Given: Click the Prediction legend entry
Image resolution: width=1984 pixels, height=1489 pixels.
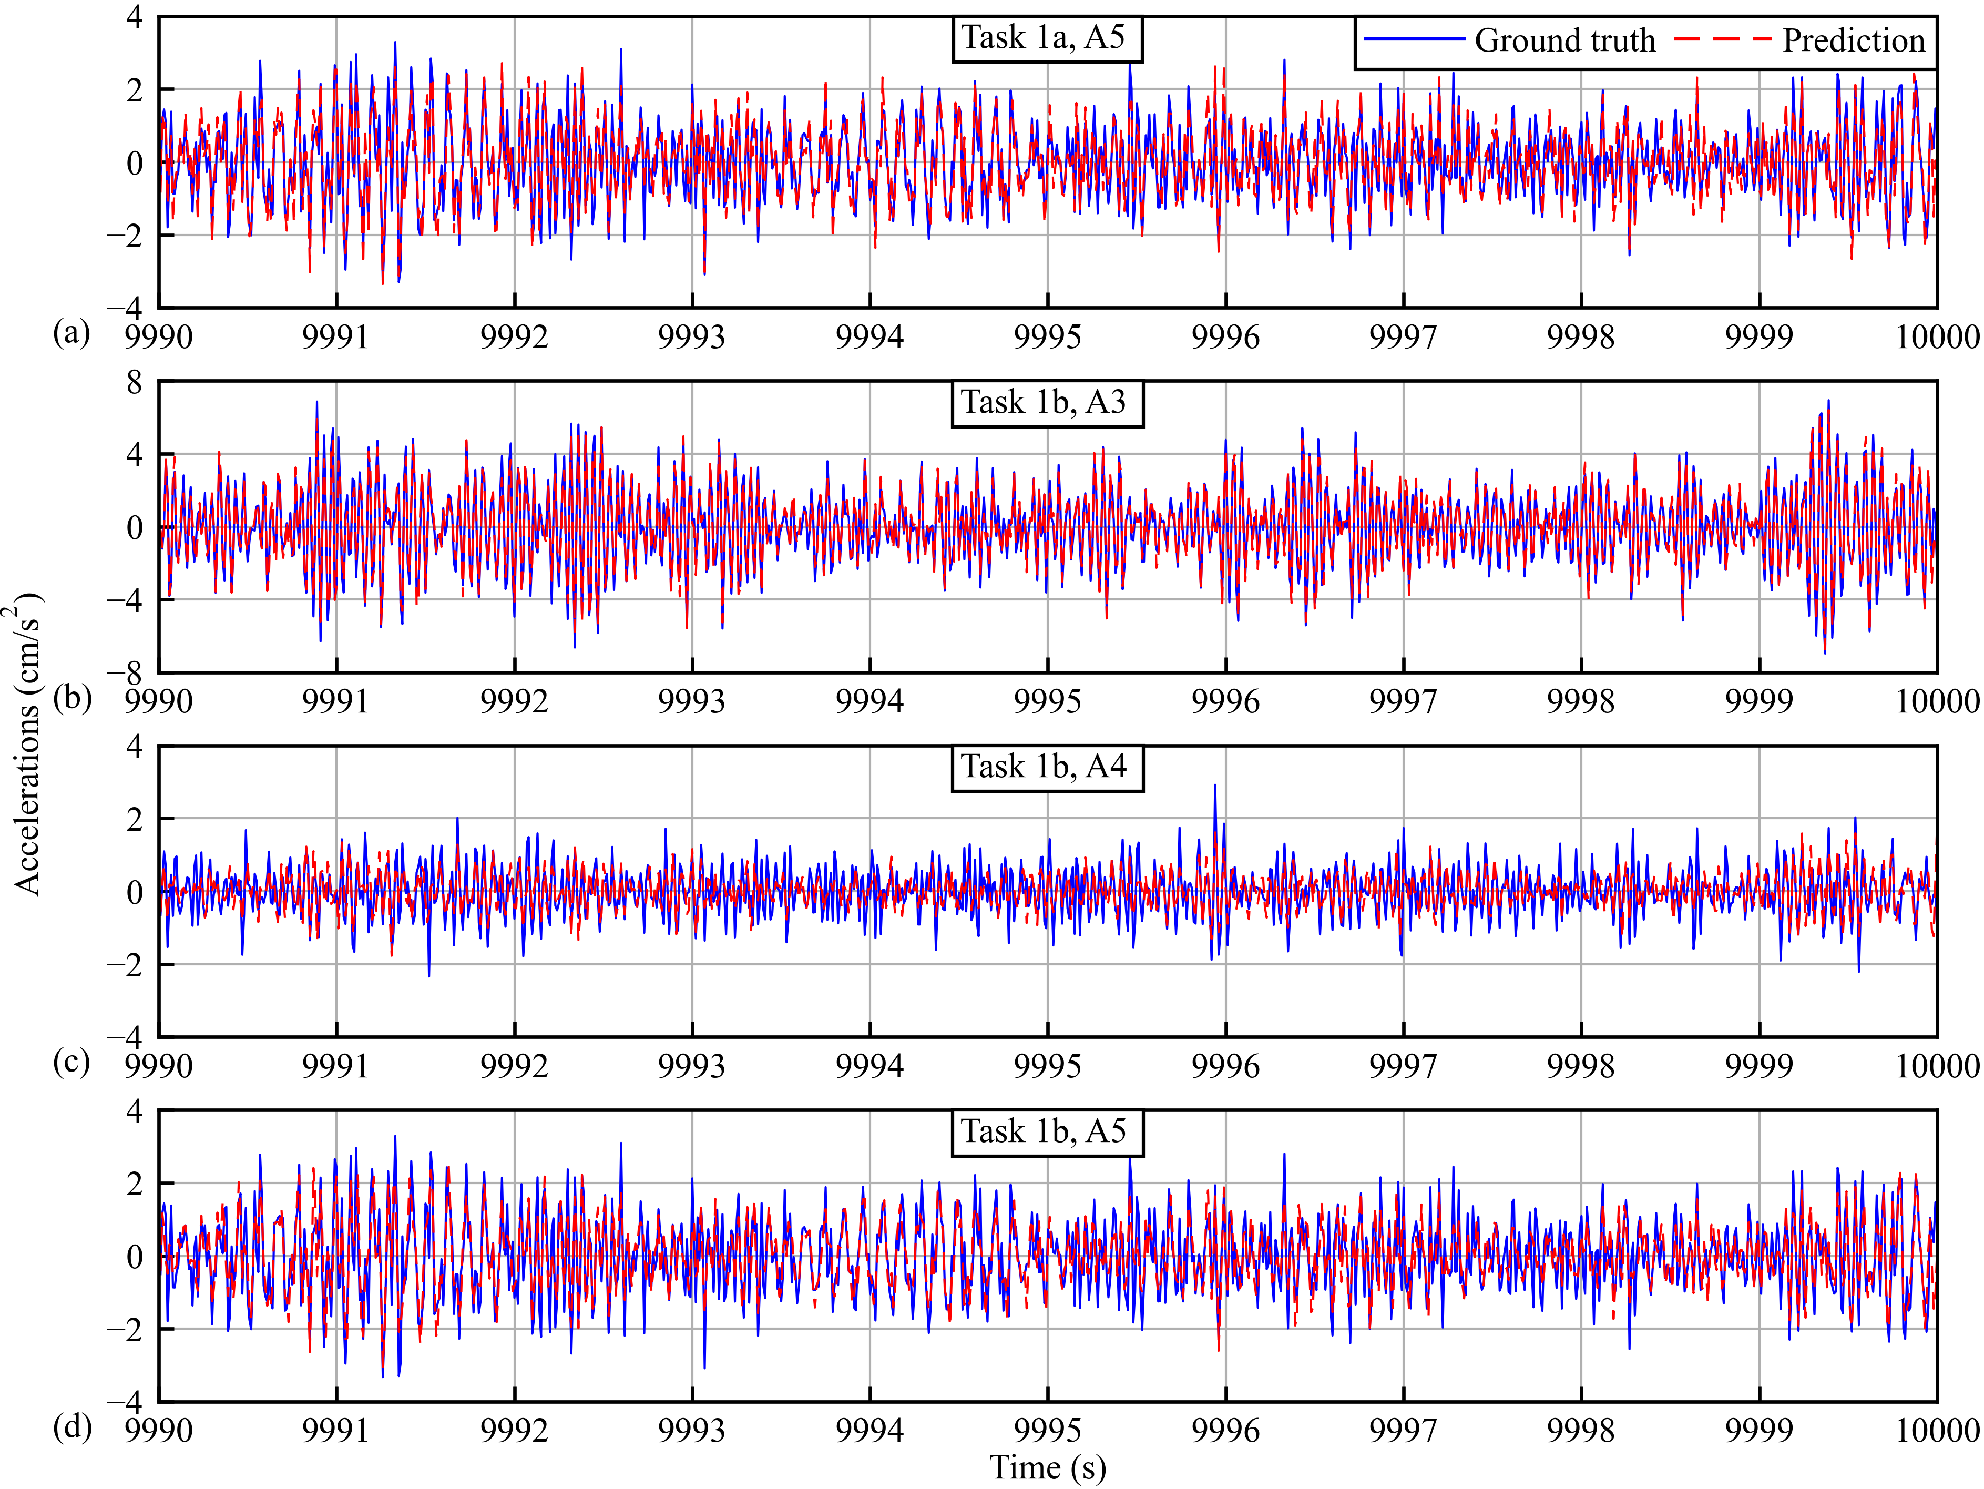Looking at the screenshot, I should pos(1853,40).
